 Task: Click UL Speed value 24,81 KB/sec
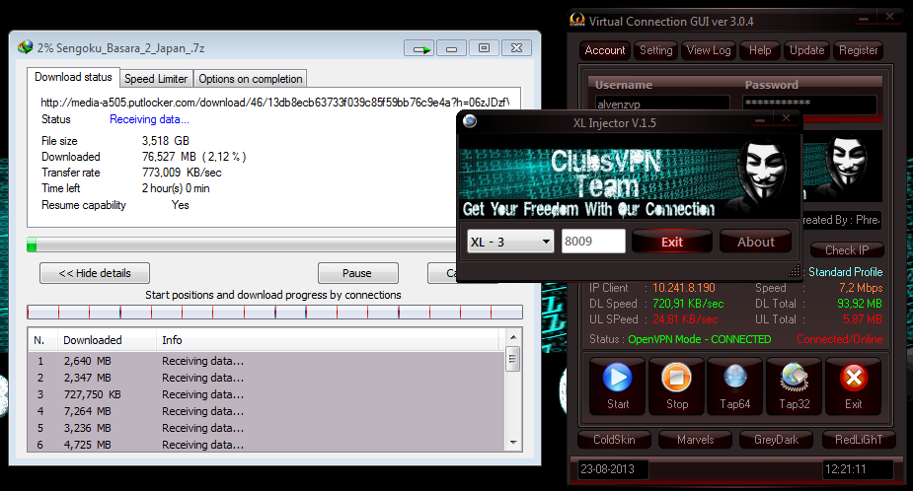[684, 319]
